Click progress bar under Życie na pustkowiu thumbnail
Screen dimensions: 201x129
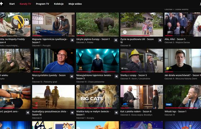[x=142, y=35]
